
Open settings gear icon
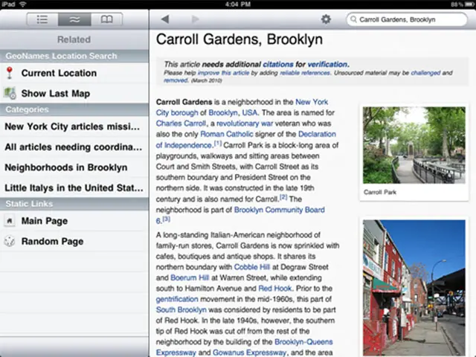[x=326, y=19]
